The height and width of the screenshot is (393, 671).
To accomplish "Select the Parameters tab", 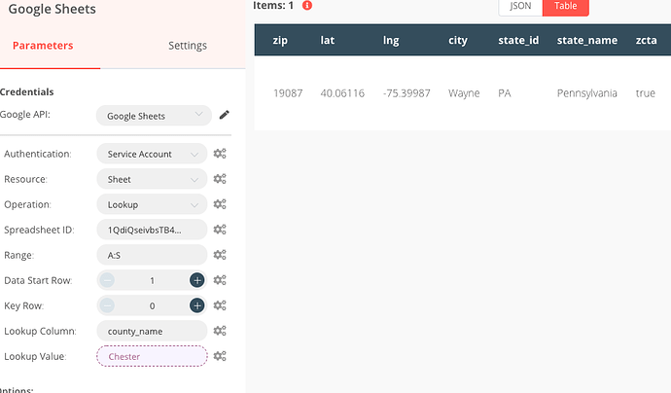I will [x=43, y=46].
